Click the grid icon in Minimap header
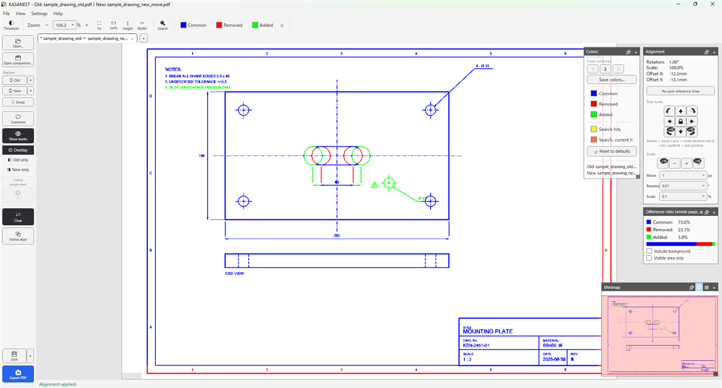Screen dimensions: 722x388 (706, 287)
